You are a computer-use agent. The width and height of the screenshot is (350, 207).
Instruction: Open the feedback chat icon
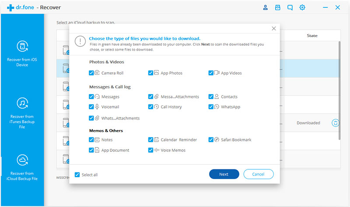click(290, 7)
